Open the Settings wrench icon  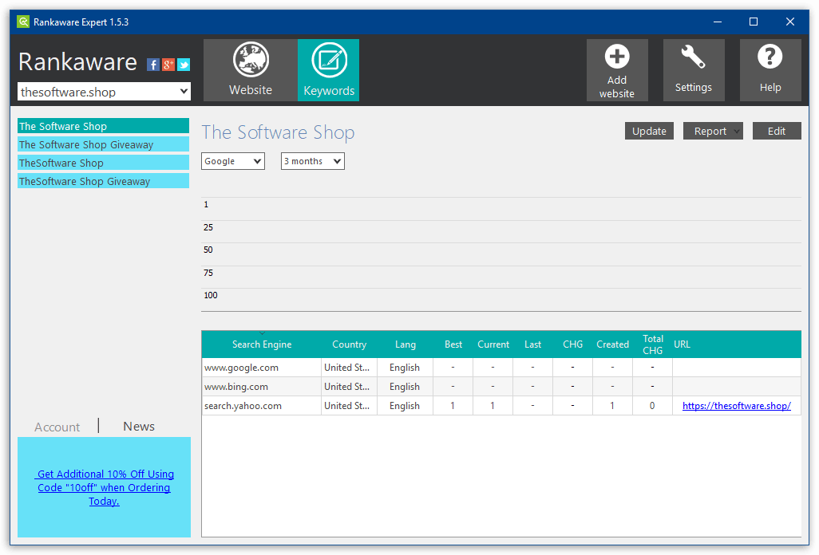click(x=694, y=69)
